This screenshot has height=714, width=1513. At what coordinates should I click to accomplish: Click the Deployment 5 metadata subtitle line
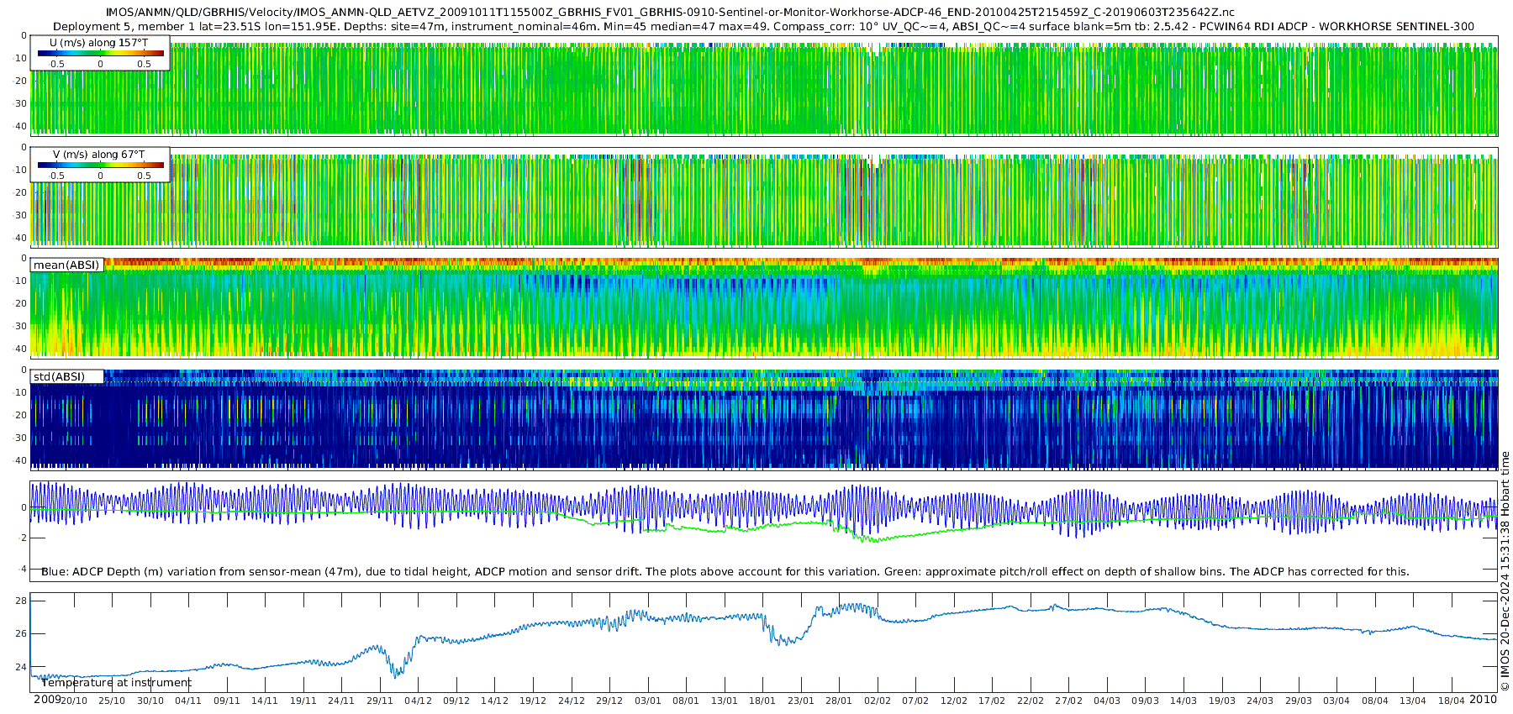[x=762, y=26]
